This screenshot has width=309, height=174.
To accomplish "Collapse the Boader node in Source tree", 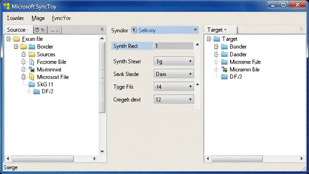I will click(16, 47).
